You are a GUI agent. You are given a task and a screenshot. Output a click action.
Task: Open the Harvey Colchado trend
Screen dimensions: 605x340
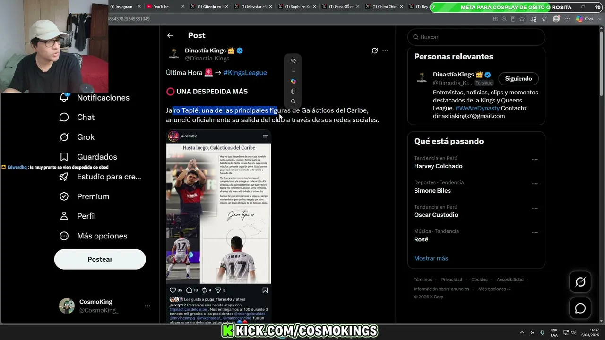438,166
